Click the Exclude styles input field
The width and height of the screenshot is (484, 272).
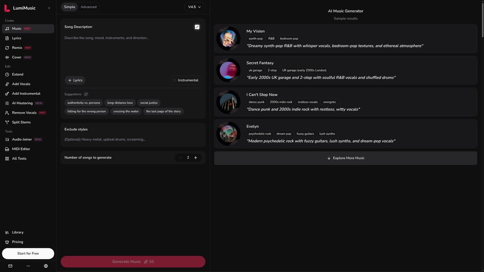coord(133,139)
